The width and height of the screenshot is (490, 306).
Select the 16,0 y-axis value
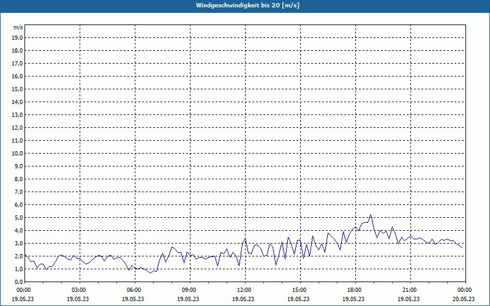click(x=17, y=76)
